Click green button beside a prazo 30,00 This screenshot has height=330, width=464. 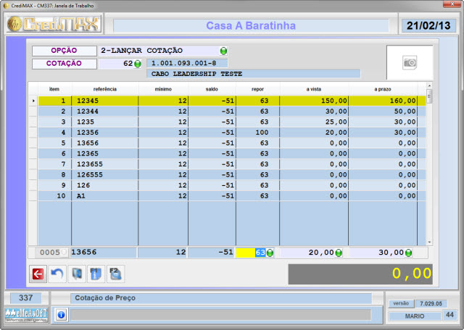[x=408, y=253]
